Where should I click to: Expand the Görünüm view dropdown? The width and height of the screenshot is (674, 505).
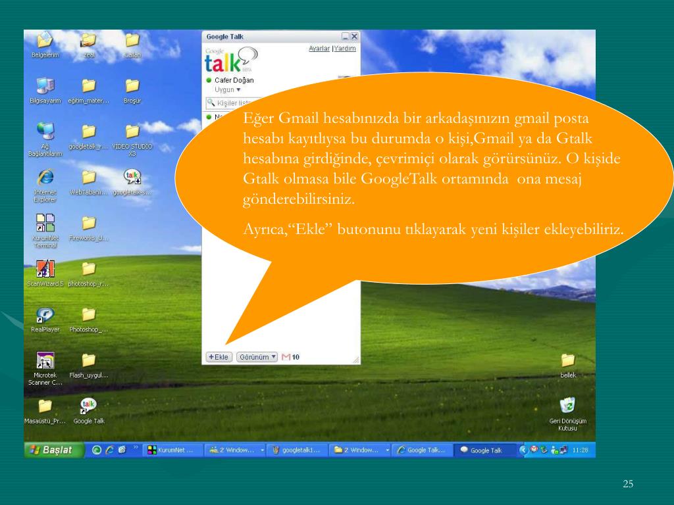pyautogui.click(x=257, y=357)
